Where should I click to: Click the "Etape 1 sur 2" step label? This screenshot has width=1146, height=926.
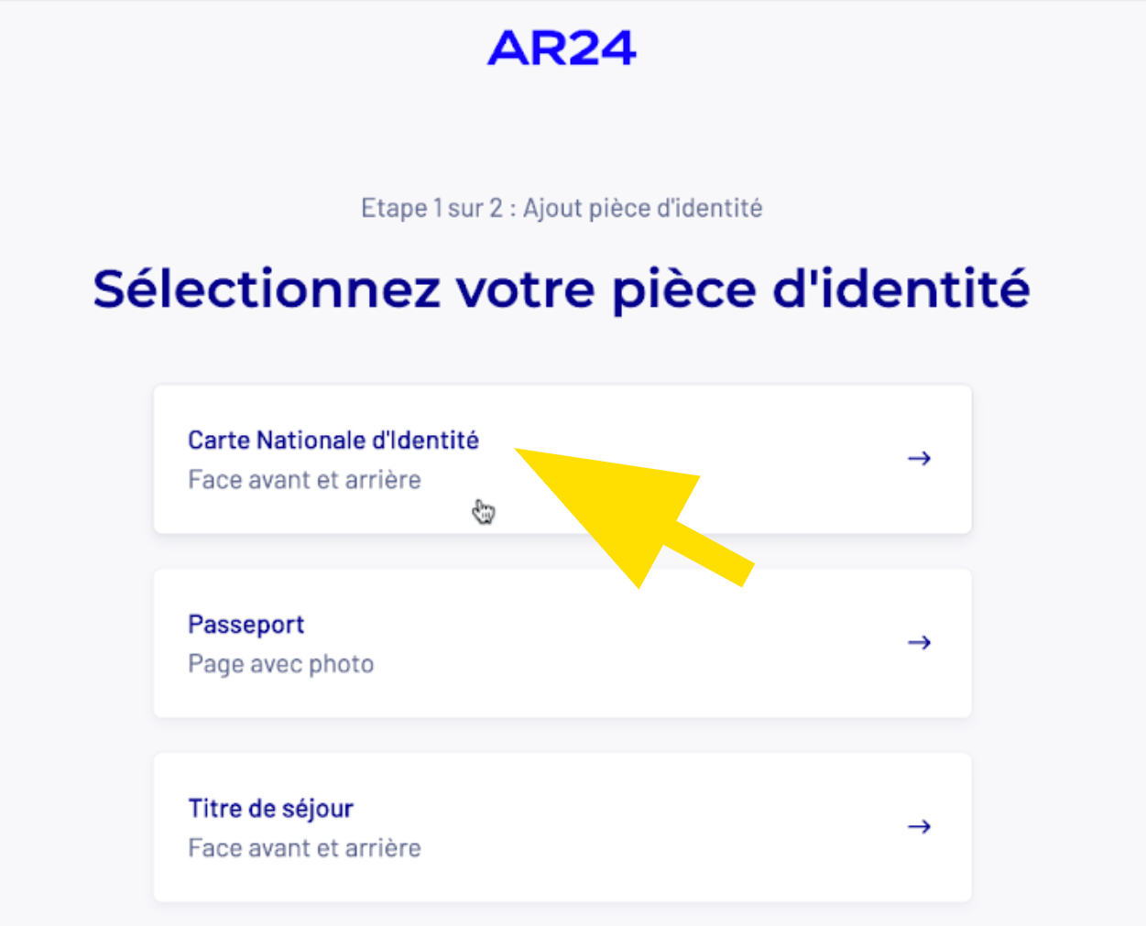pos(431,209)
